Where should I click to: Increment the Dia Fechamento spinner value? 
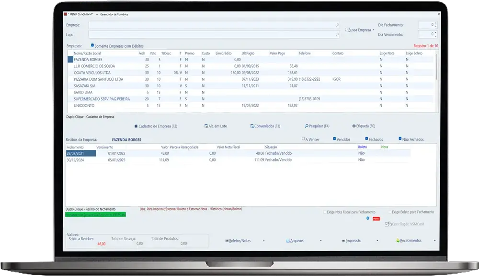435,23
